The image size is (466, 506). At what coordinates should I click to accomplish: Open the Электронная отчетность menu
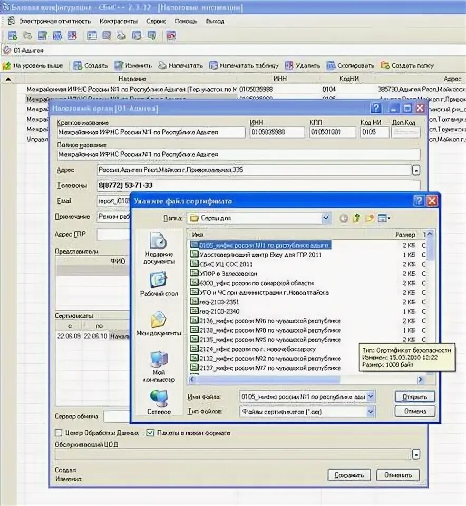coord(55,21)
